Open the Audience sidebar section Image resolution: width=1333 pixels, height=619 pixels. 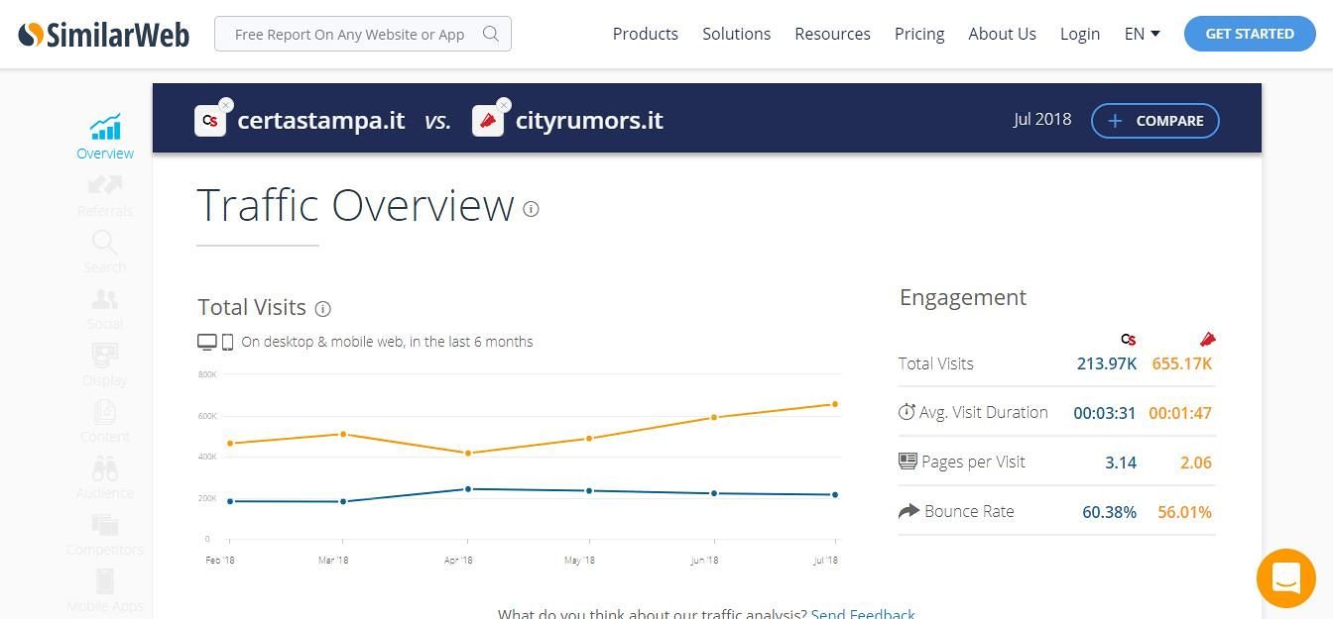point(105,477)
